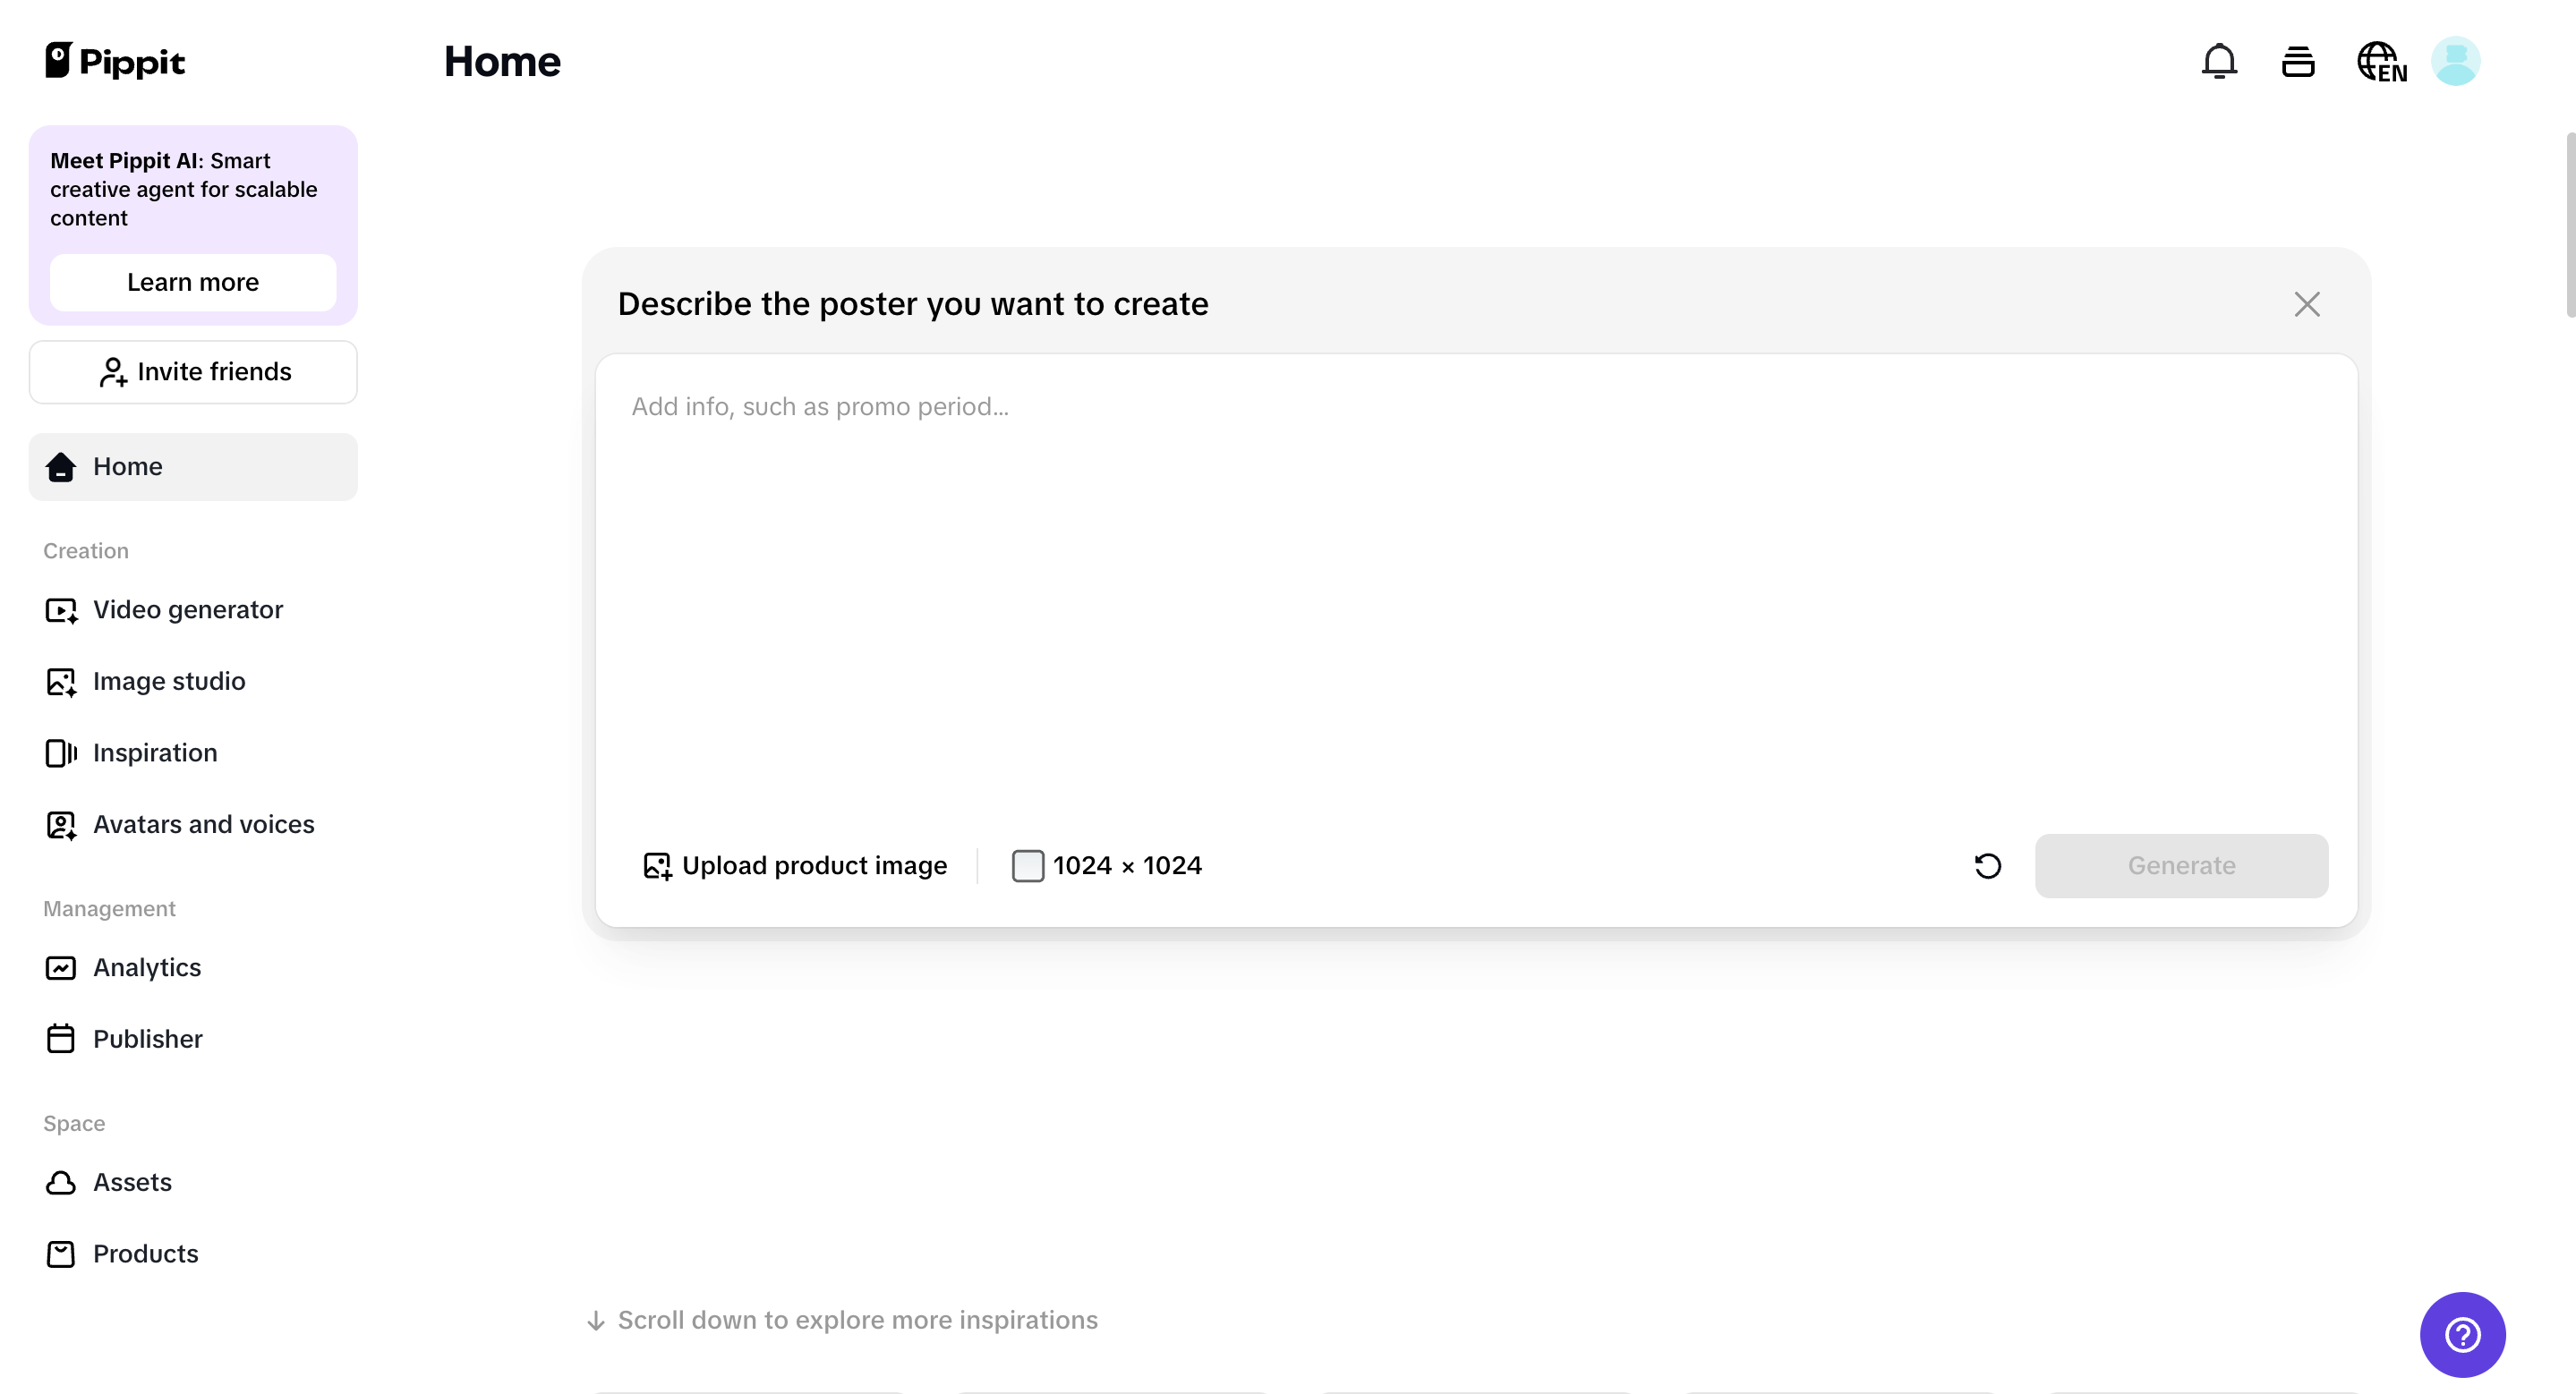Click the Home page title tab
The height and width of the screenshot is (1394, 2576).
[502, 61]
